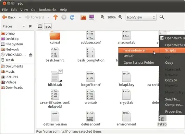Viewport: 185px width, 134px height.
Task: Select File System in the sidebar
Action: click(x=17, y=44)
